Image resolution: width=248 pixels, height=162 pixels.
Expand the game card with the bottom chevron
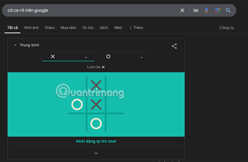[96, 153]
